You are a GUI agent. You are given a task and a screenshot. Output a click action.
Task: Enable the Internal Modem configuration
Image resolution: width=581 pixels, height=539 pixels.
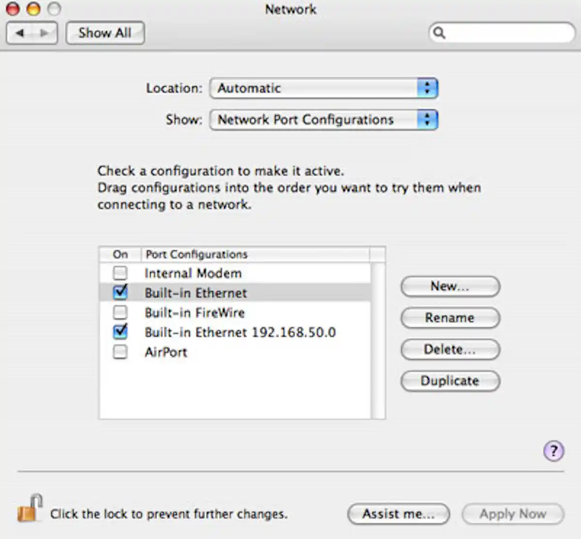click(x=120, y=273)
